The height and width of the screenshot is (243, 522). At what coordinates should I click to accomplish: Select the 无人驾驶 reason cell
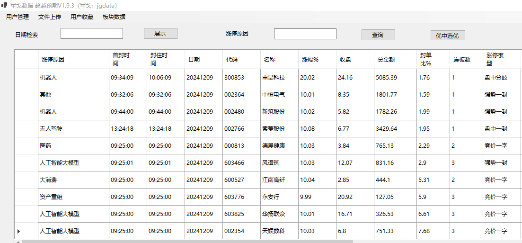[x=73, y=129]
